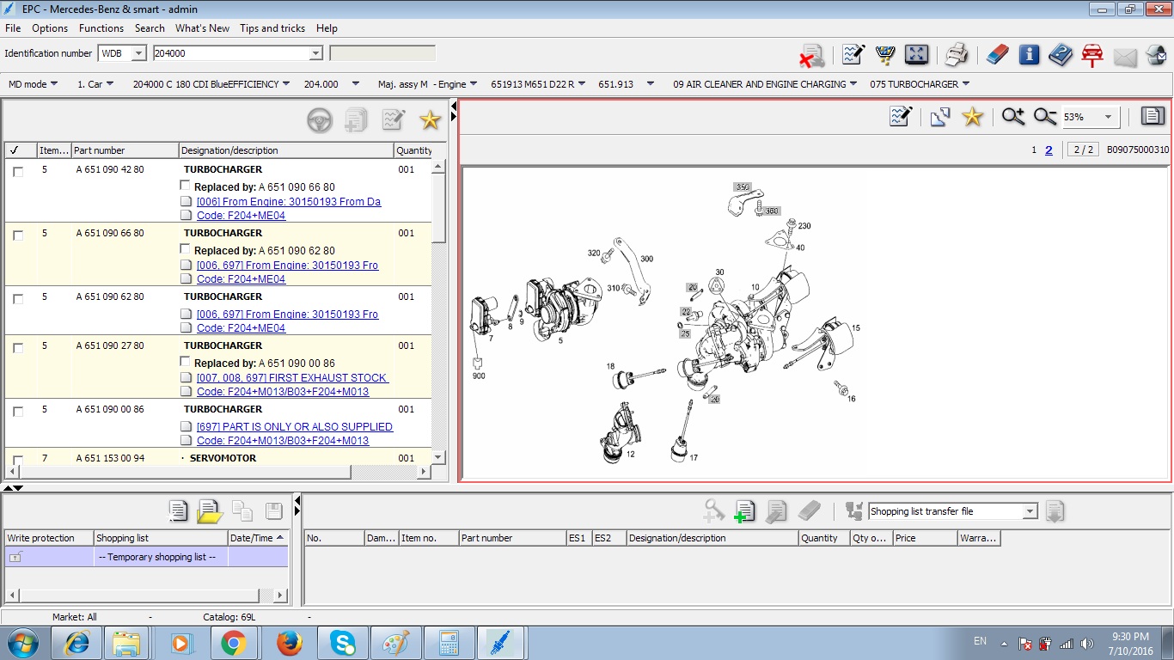Click the eraser icon in top toolbar
1174x660 pixels.
click(996, 55)
